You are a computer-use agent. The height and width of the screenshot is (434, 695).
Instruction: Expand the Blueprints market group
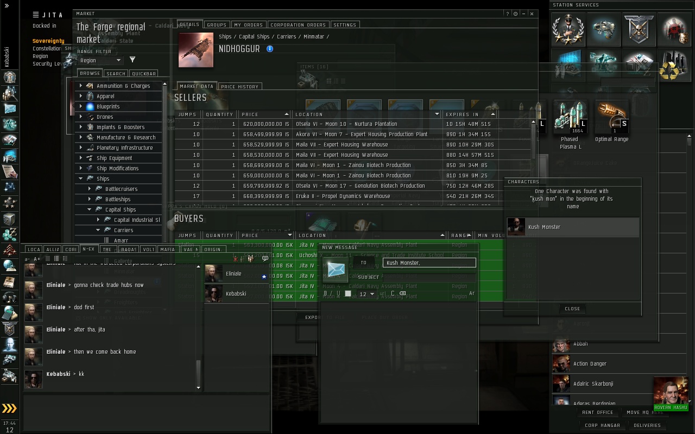click(81, 106)
